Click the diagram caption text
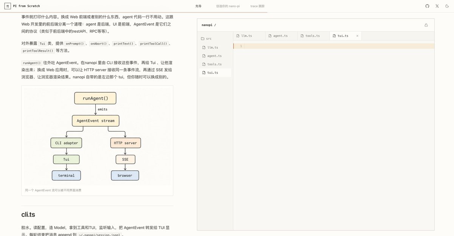Screen dimensions: 454x236 pyautogui.click(x=53, y=190)
